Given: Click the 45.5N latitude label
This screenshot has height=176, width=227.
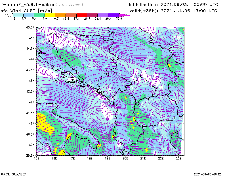Looking at the screenshot, I should (x=30, y=27).
